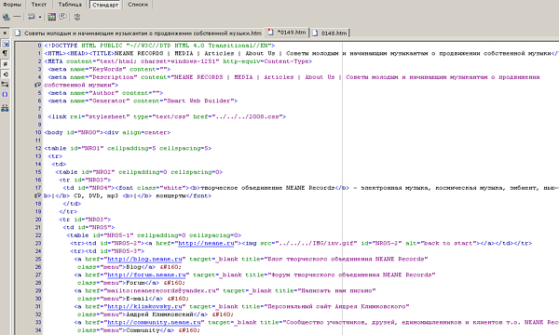Image resolution: width=559 pixels, height=335 pixels.
Task: Click the indent lines icon in sidebar
Action: (5, 85)
